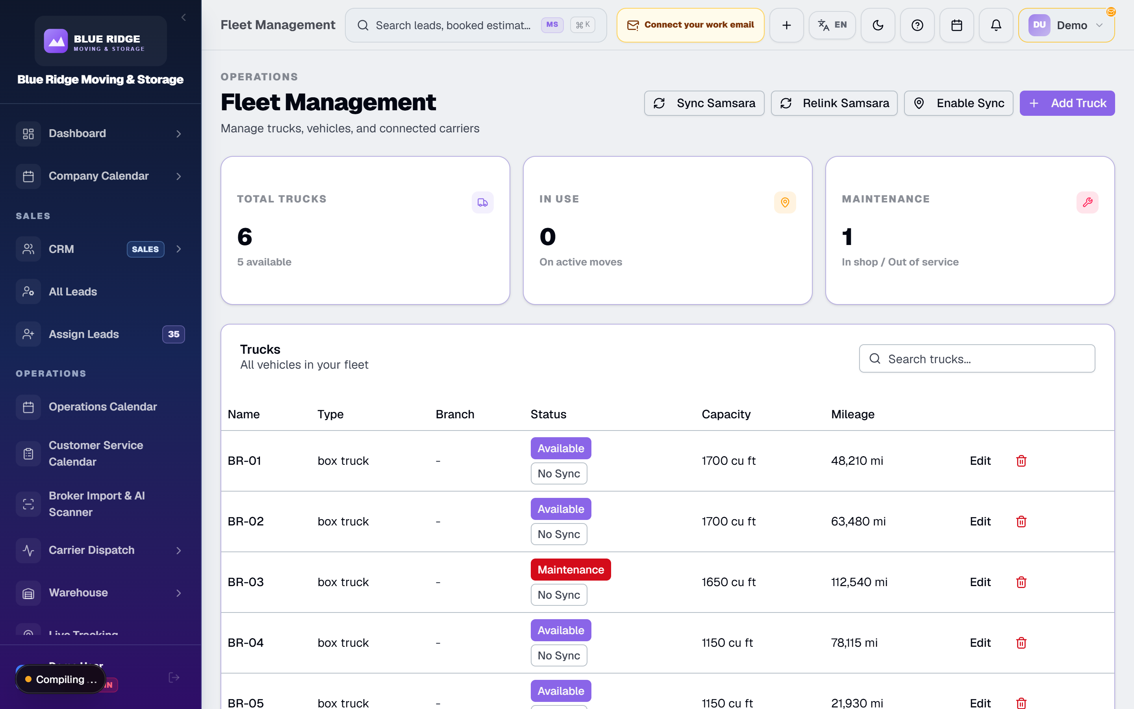The image size is (1134, 709).
Task: Click Relink Samsara button
Action: point(834,103)
